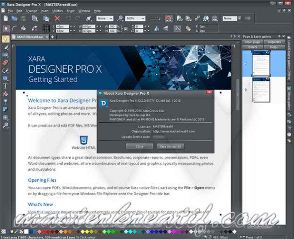Undo the last action
Image resolution: width=294 pixels, height=239 pixels.
(69, 18)
